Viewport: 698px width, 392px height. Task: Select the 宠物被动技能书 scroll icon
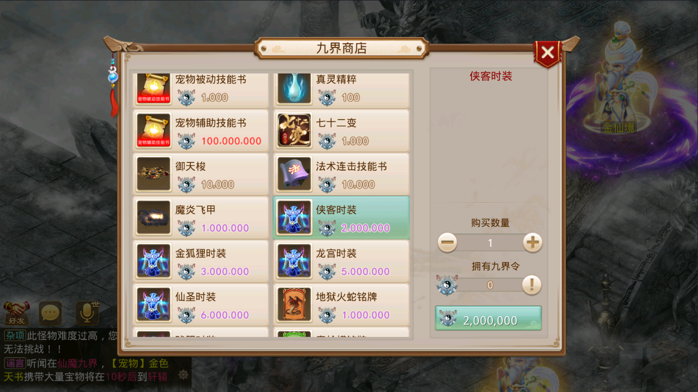[x=153, y=89]
